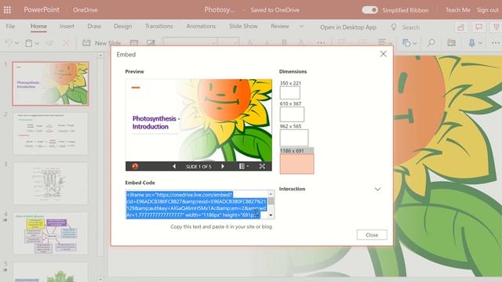Click the Find magnifier icon
Screen dimensions: 502x282
pyautogui.click(x=431, y=42)
